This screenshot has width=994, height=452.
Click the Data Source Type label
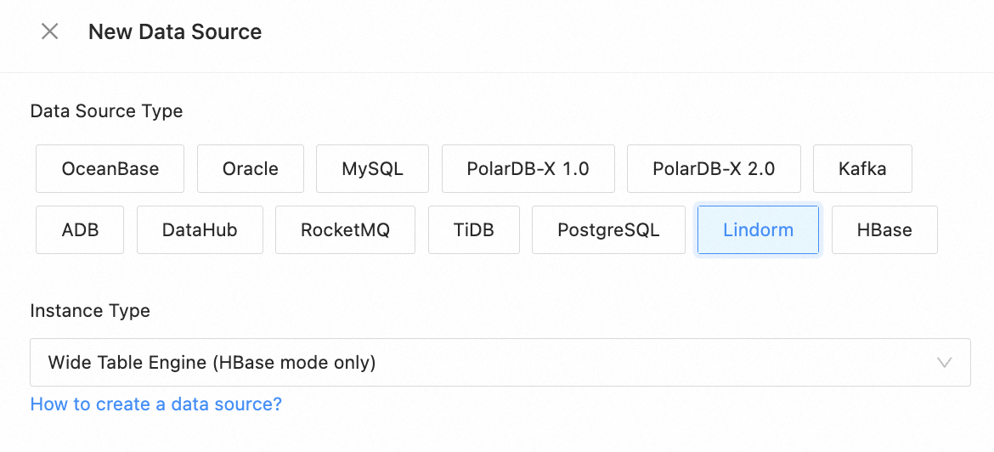point(106,111)
